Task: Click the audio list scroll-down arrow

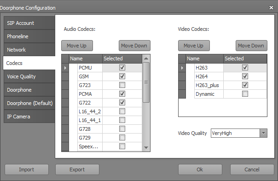Action: click(146, 147)
